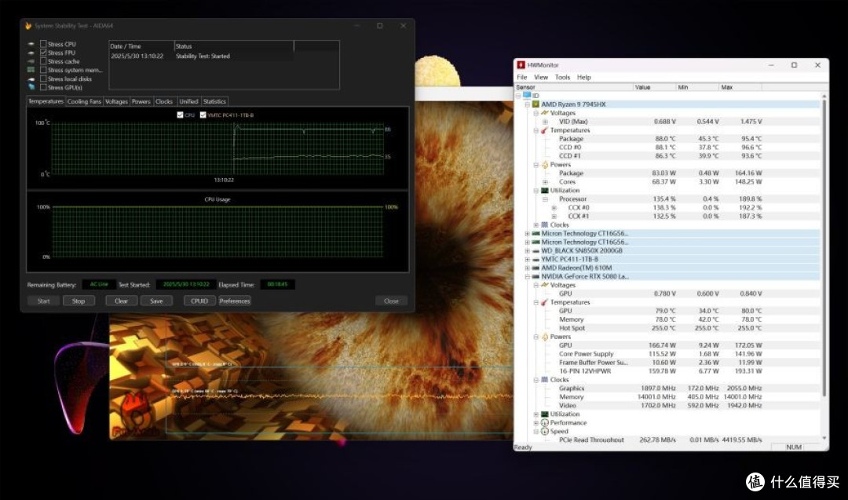Click the NVIDIA GeForce RTX 5080 card icon
Image resolution: width=848 pixels, height=500 pixels.
click(x=535, y=277)
